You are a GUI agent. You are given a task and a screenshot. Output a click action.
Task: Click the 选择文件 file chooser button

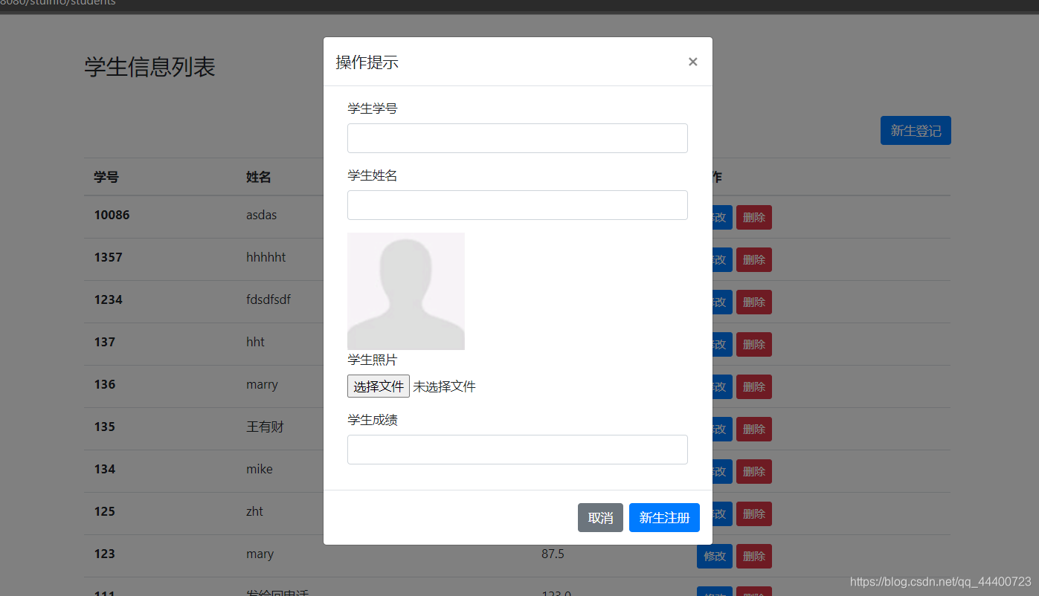click(379, 386)
